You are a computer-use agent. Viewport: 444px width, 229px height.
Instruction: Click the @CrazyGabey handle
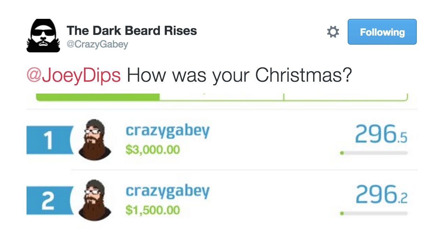(97, 44)
